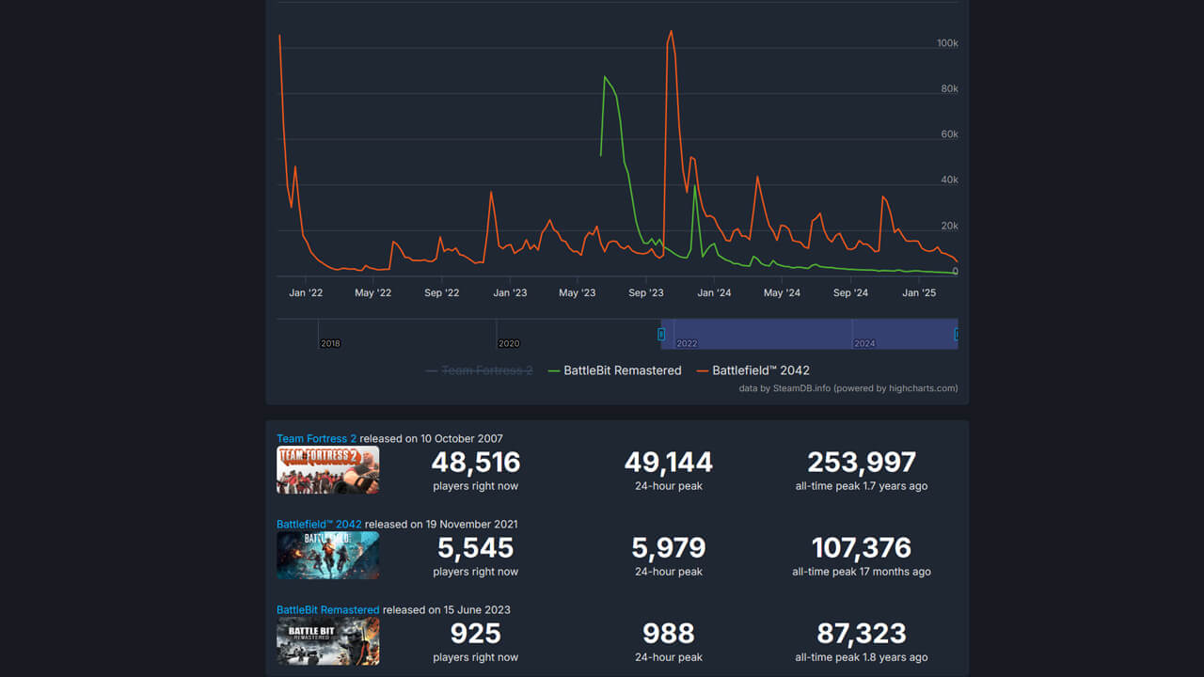
Task: Click the 2024 marker in navigator timeline
Action: pos(864,343)
